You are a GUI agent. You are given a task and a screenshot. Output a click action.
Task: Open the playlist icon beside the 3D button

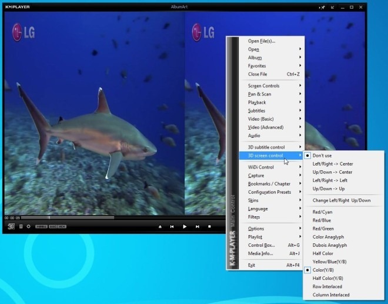(21, 226)
